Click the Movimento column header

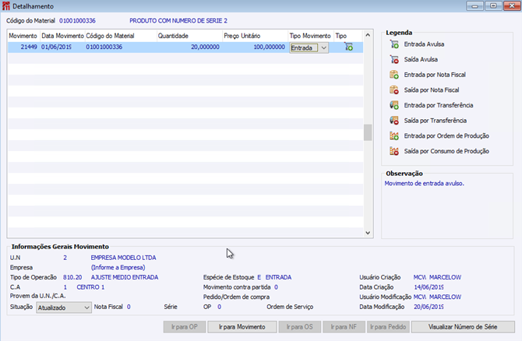[x=23, y=36]
